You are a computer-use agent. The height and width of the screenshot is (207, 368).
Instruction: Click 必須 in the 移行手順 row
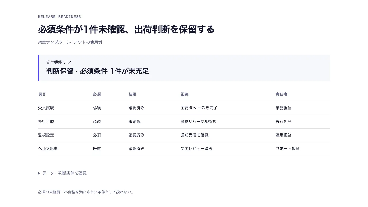(x=97, y=122)
